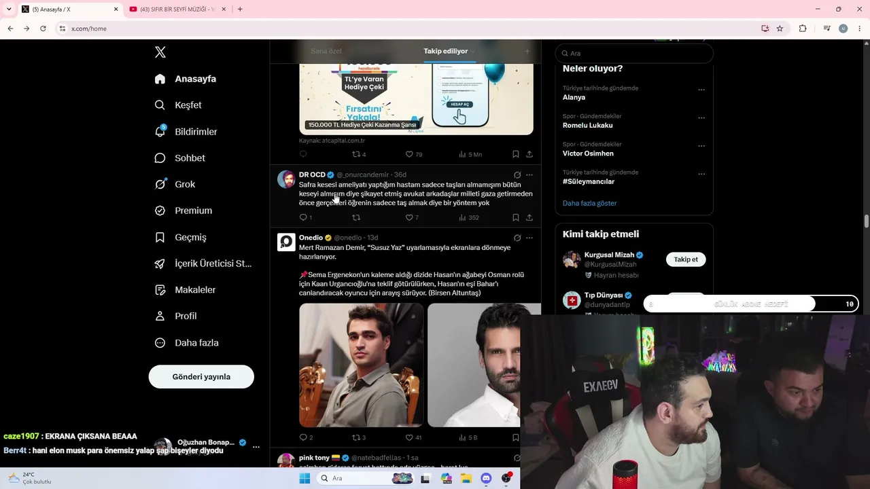
Task: Click Grok icon on DR OCD's post
Action: coord(517,175)
